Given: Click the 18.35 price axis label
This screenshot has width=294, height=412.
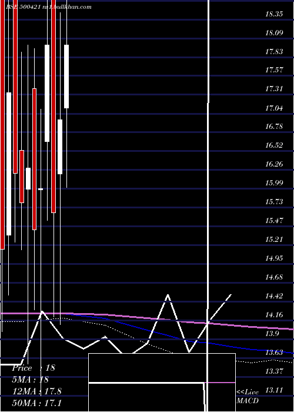Looking at the screenshot, I should pos(274,14).
